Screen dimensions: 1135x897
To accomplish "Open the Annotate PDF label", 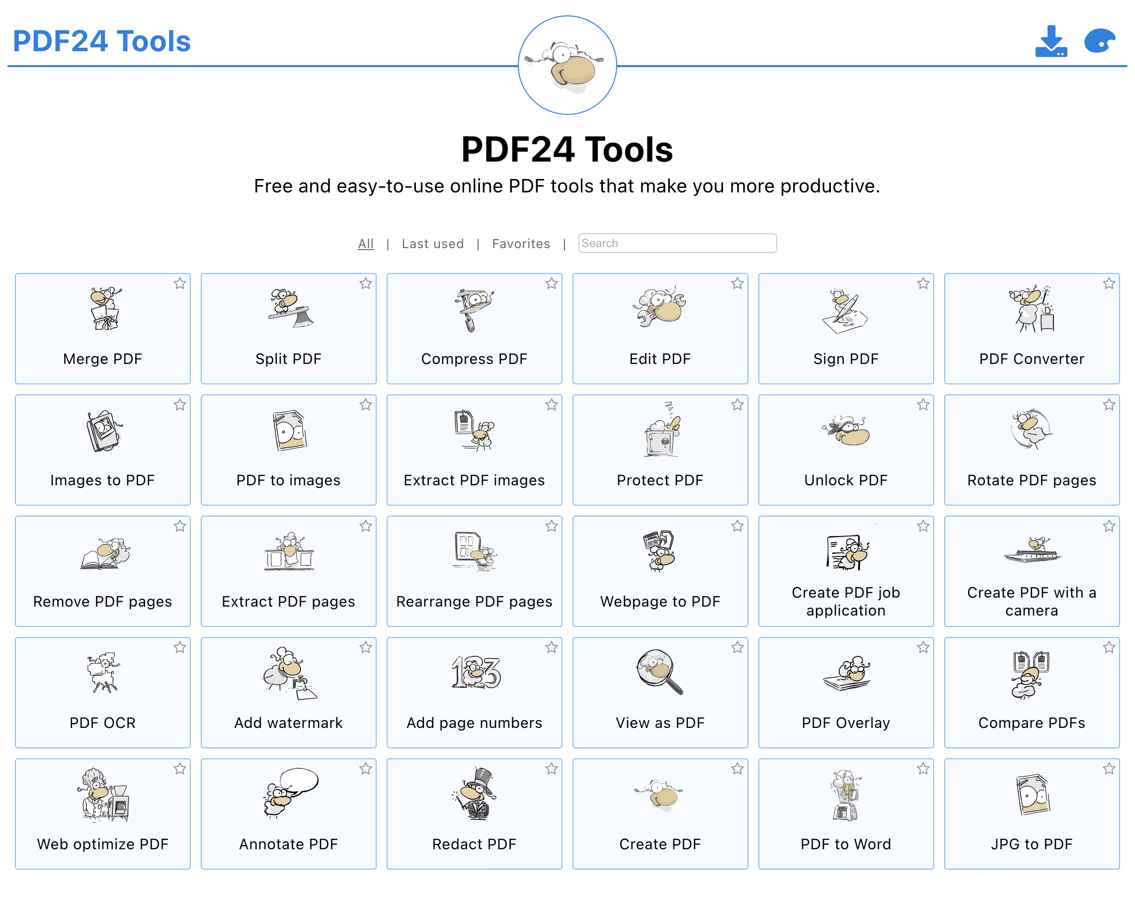I will click(x=289, y=844).
